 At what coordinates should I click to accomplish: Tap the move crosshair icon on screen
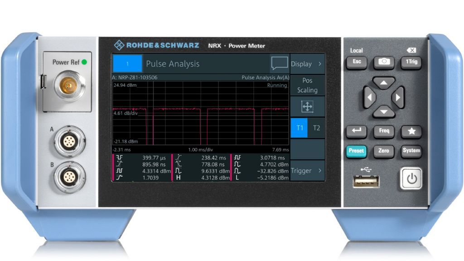(307, 107)
